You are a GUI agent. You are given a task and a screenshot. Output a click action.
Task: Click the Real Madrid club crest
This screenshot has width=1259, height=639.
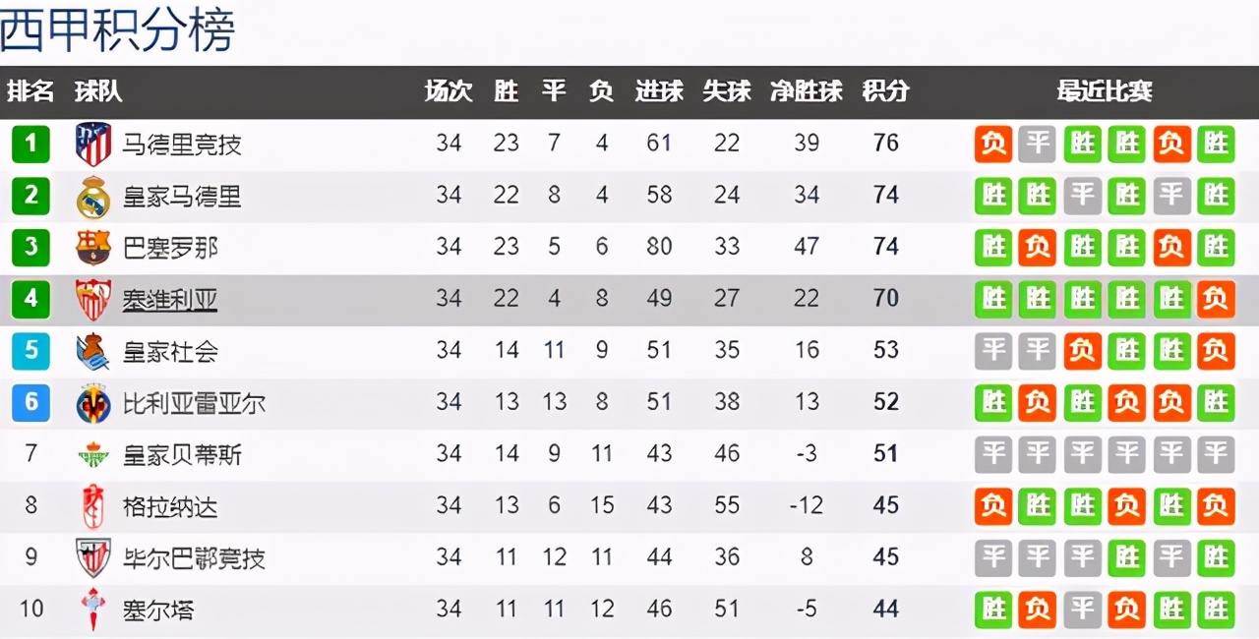point(93,197)
